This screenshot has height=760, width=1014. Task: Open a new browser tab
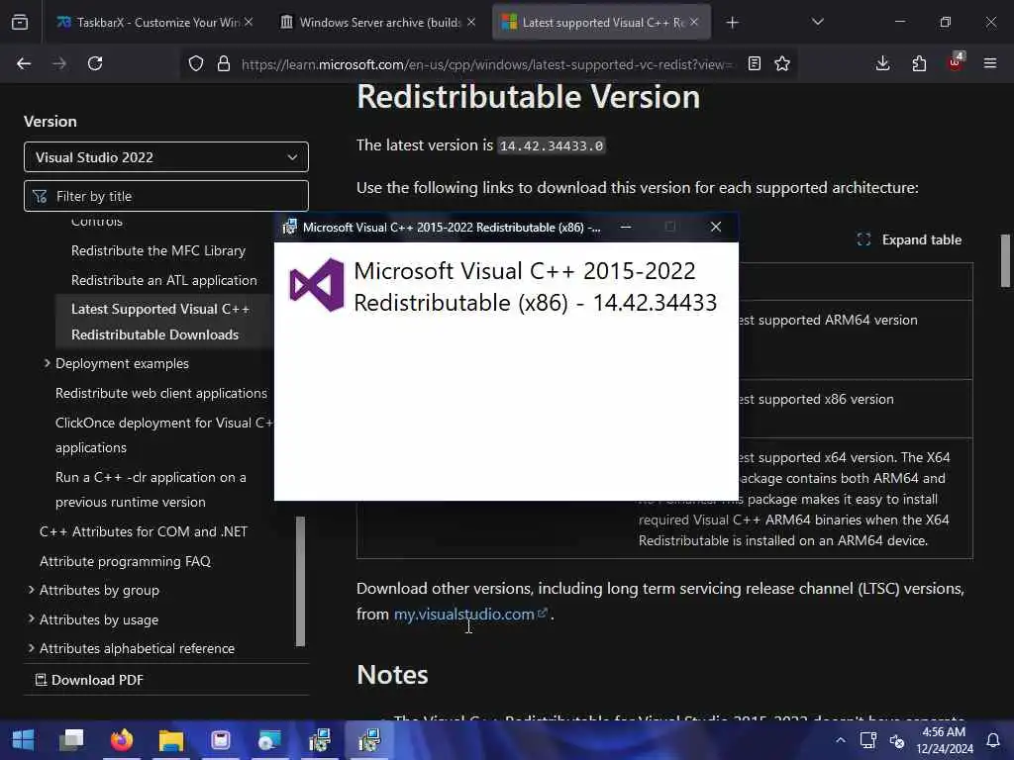732,23
